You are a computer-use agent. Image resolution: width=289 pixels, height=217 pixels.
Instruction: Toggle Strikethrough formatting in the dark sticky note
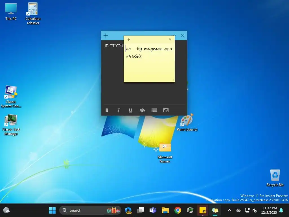tap(142, 110)
